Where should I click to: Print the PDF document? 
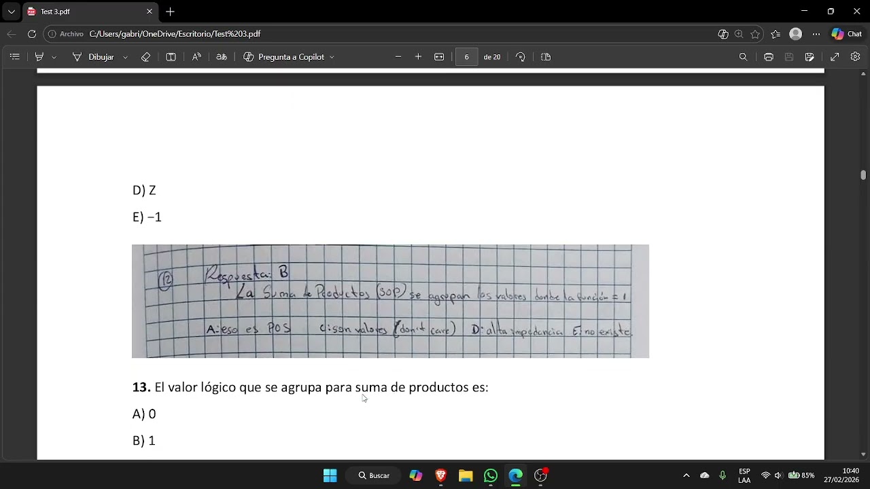[769, 57]
